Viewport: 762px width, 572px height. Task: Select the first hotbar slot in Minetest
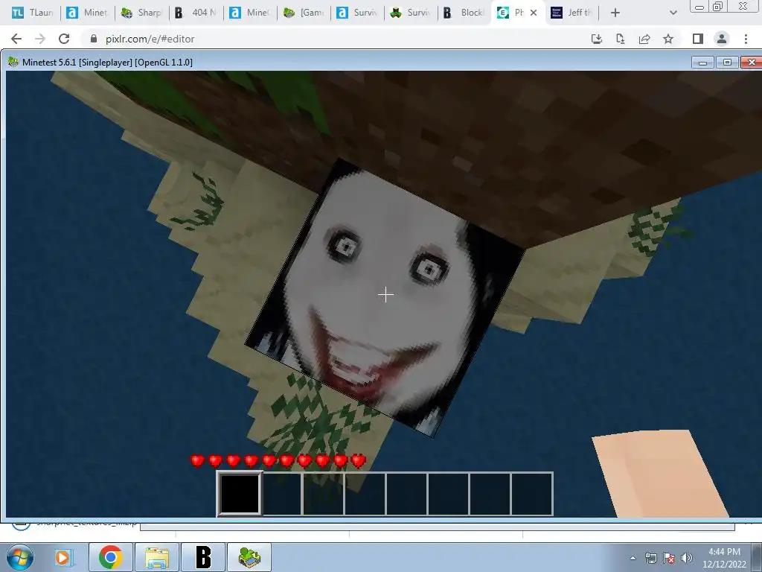tap(240, 494)
